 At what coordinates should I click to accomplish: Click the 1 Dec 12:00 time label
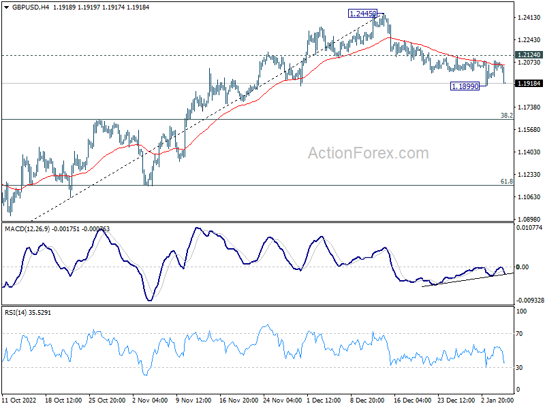(x=324, y=400)
